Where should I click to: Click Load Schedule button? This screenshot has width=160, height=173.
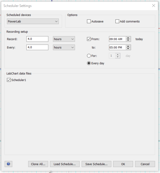65,164
